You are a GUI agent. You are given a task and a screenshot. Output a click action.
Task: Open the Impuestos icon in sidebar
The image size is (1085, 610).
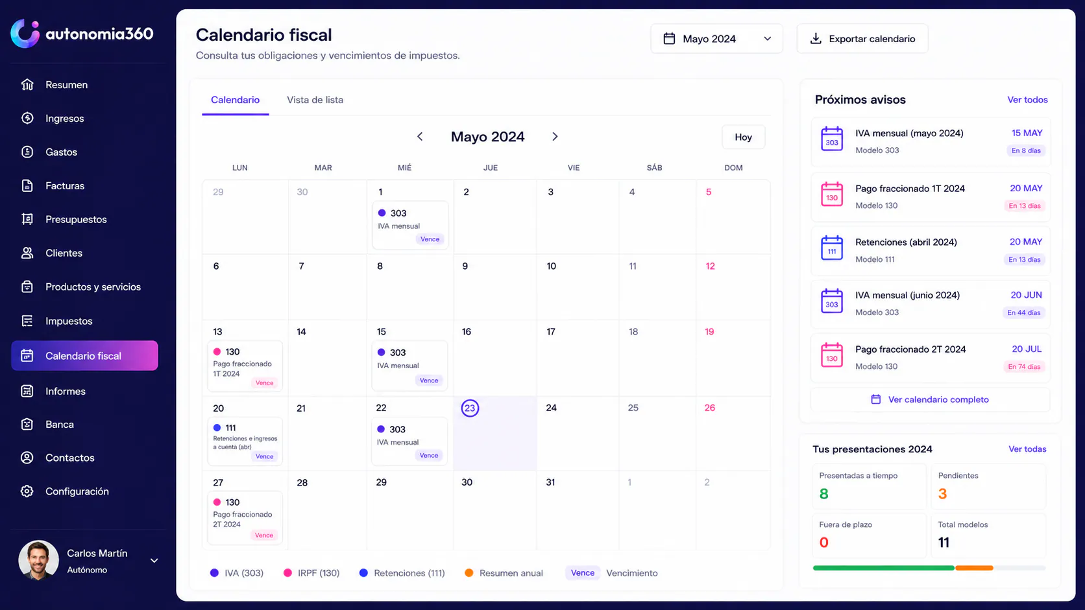27,321
